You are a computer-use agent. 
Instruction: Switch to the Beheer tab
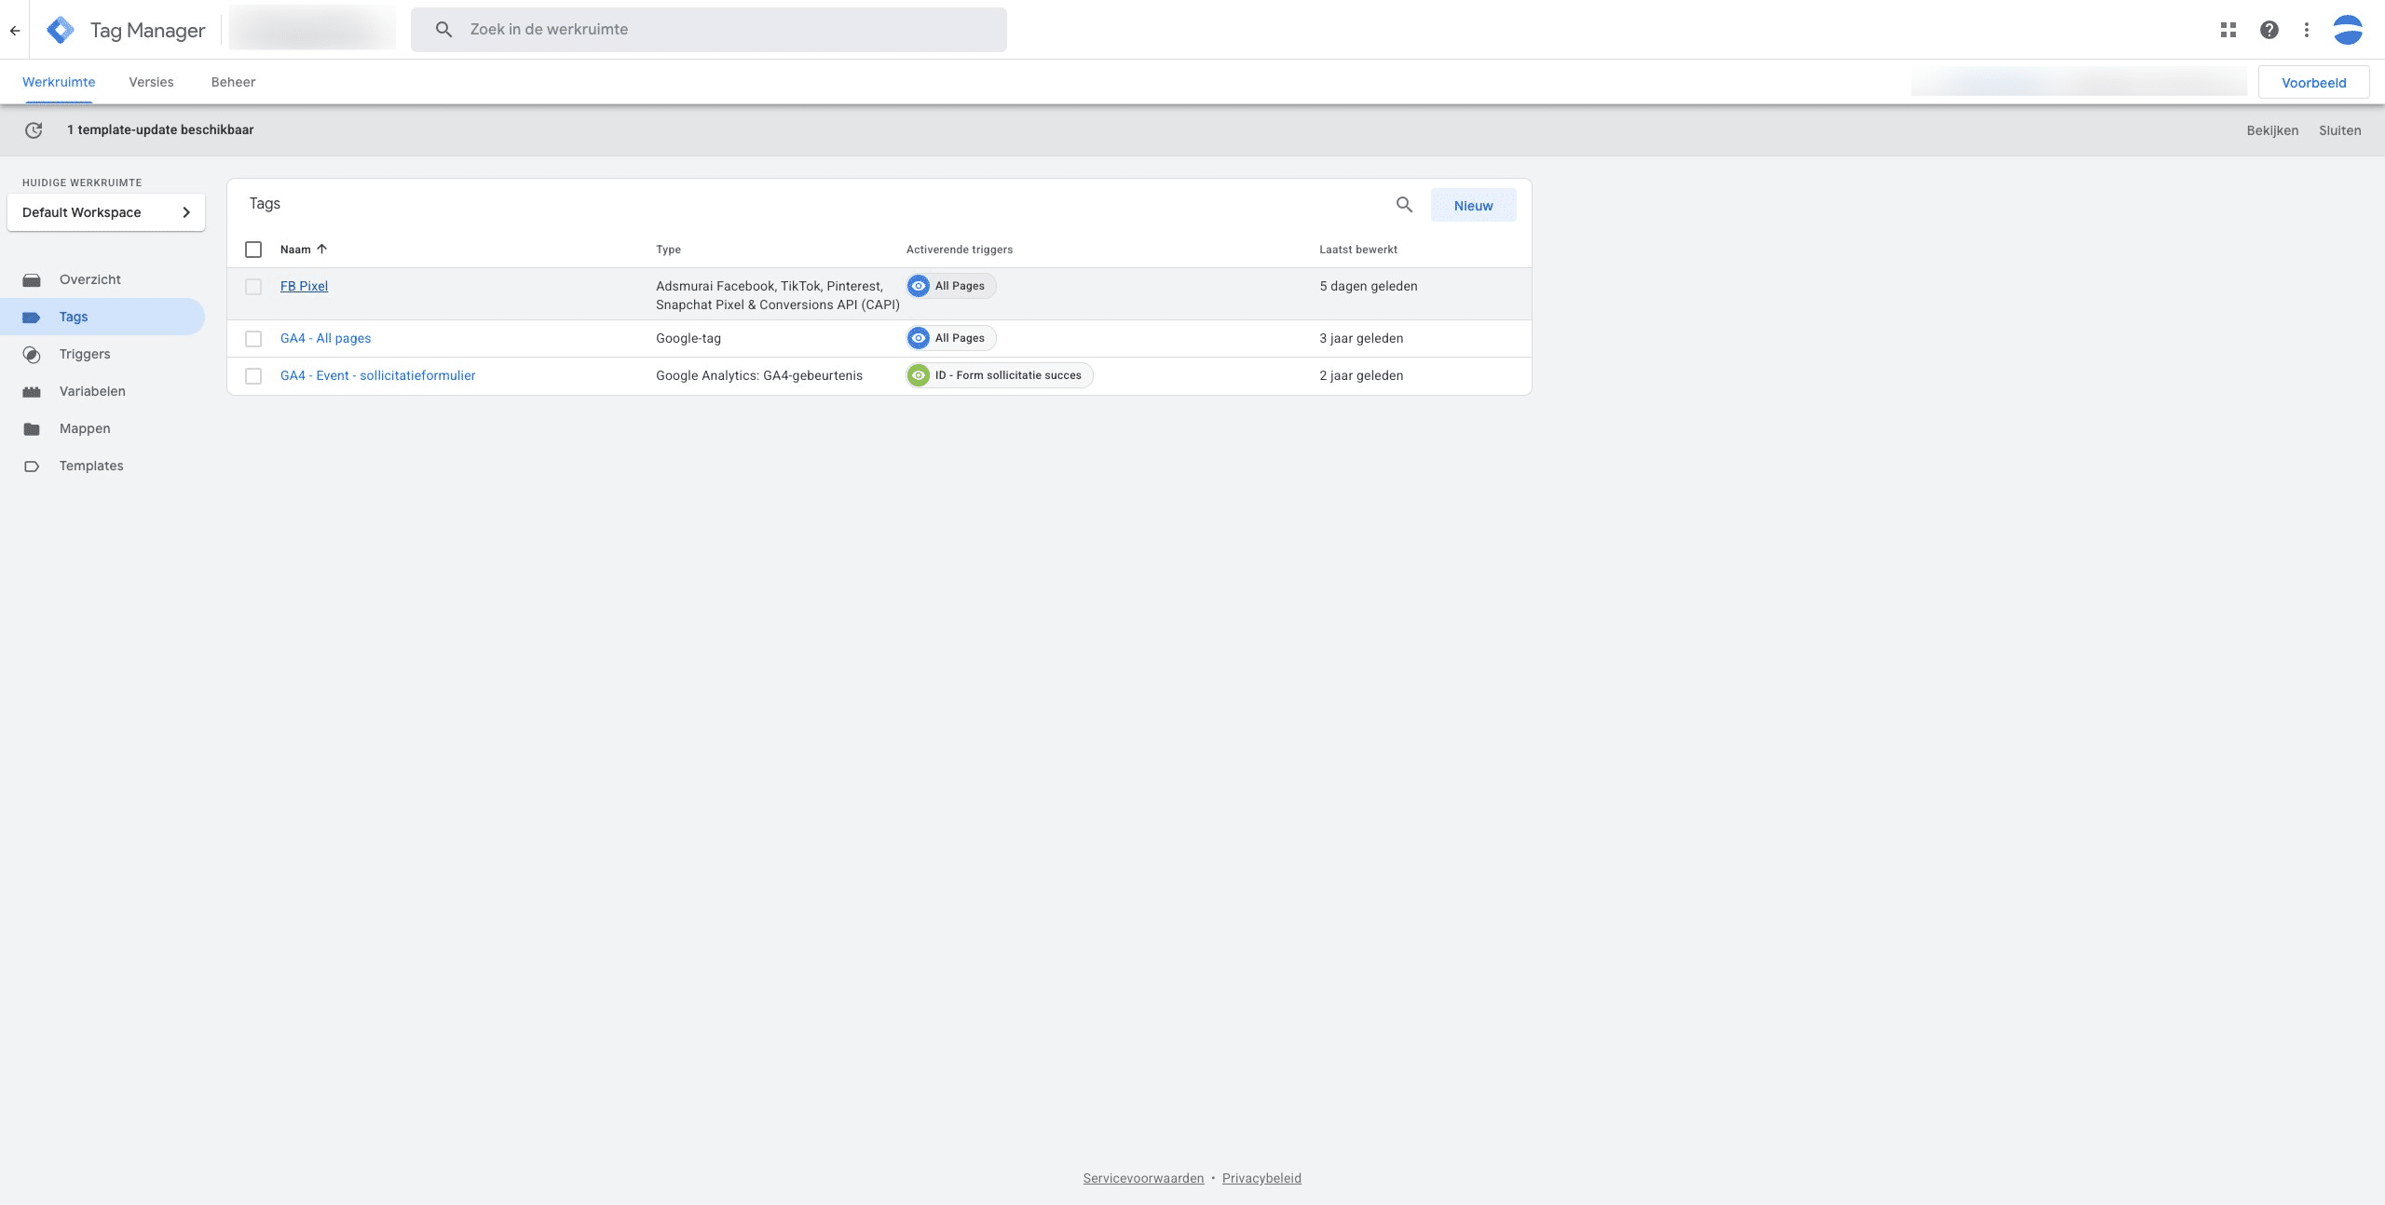pos(233,82)
